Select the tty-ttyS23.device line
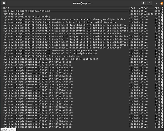The width and height of the screenshot is (164, 131). pyautogui.click(x=38, y=107)
